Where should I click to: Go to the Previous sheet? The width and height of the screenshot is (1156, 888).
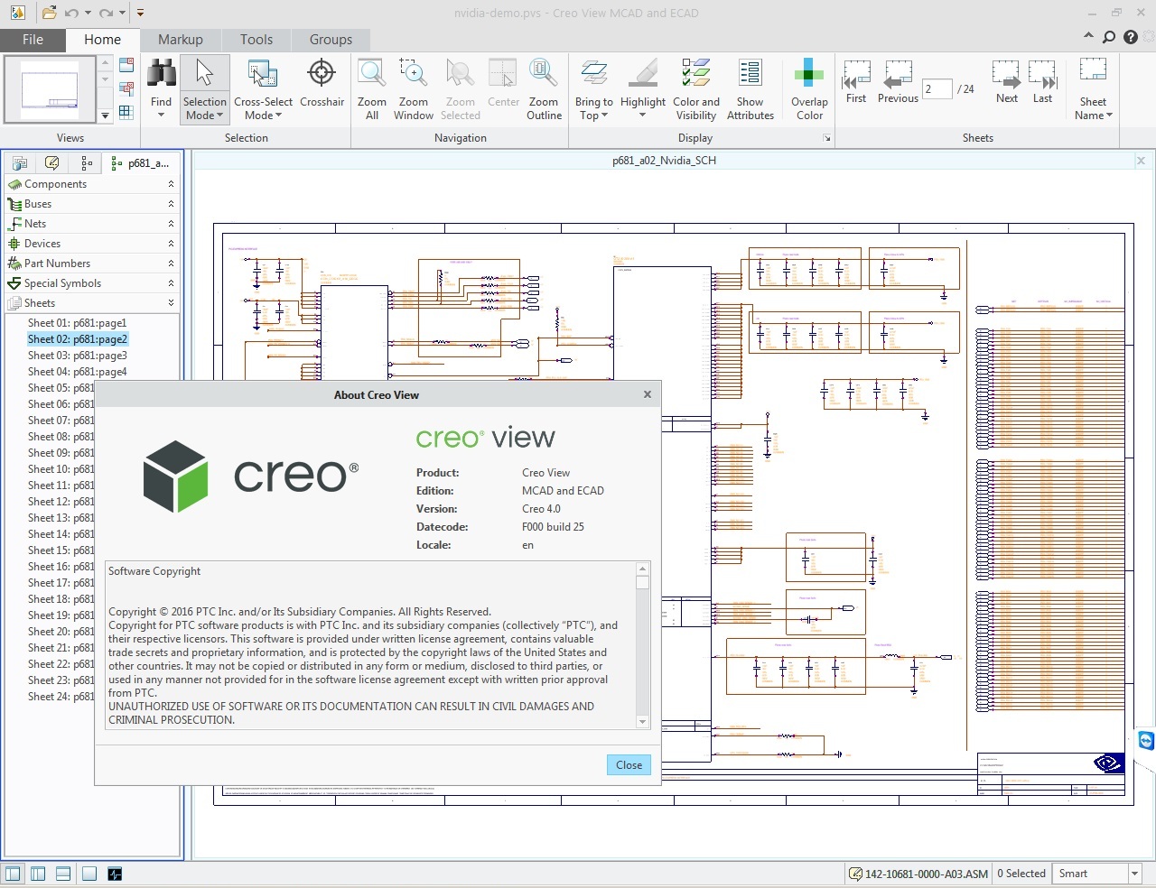click(x=898, y=74)
